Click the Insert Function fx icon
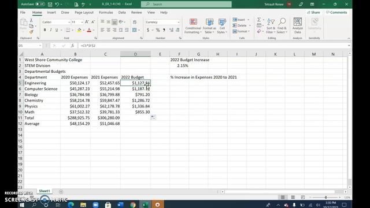Viewport: 370px width, 208px height. tap(72, 46)
